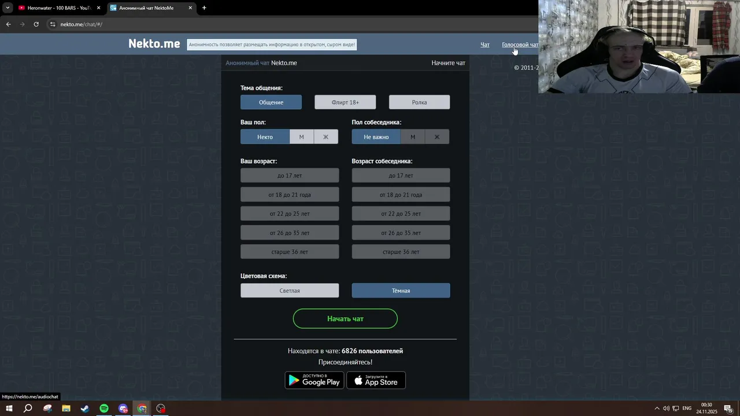740x416 pixels.
Task: Choose partner age от 26 до 35 лет
Action: click(401, 233)
